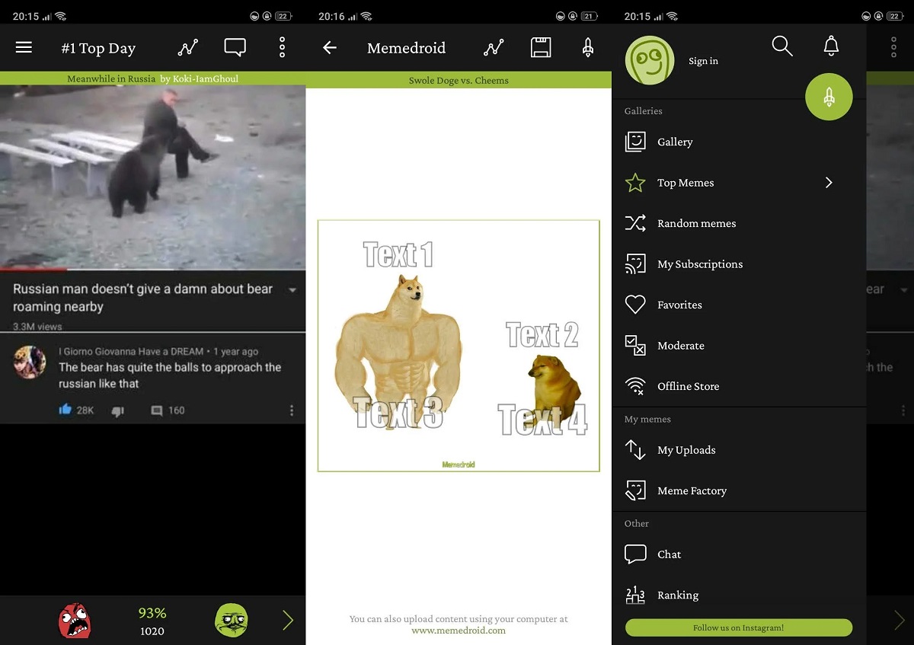Tap the My Uploads arrows icon
This screenshot has width=914, height=645.
pyautogui.click(x=635, y=450)
